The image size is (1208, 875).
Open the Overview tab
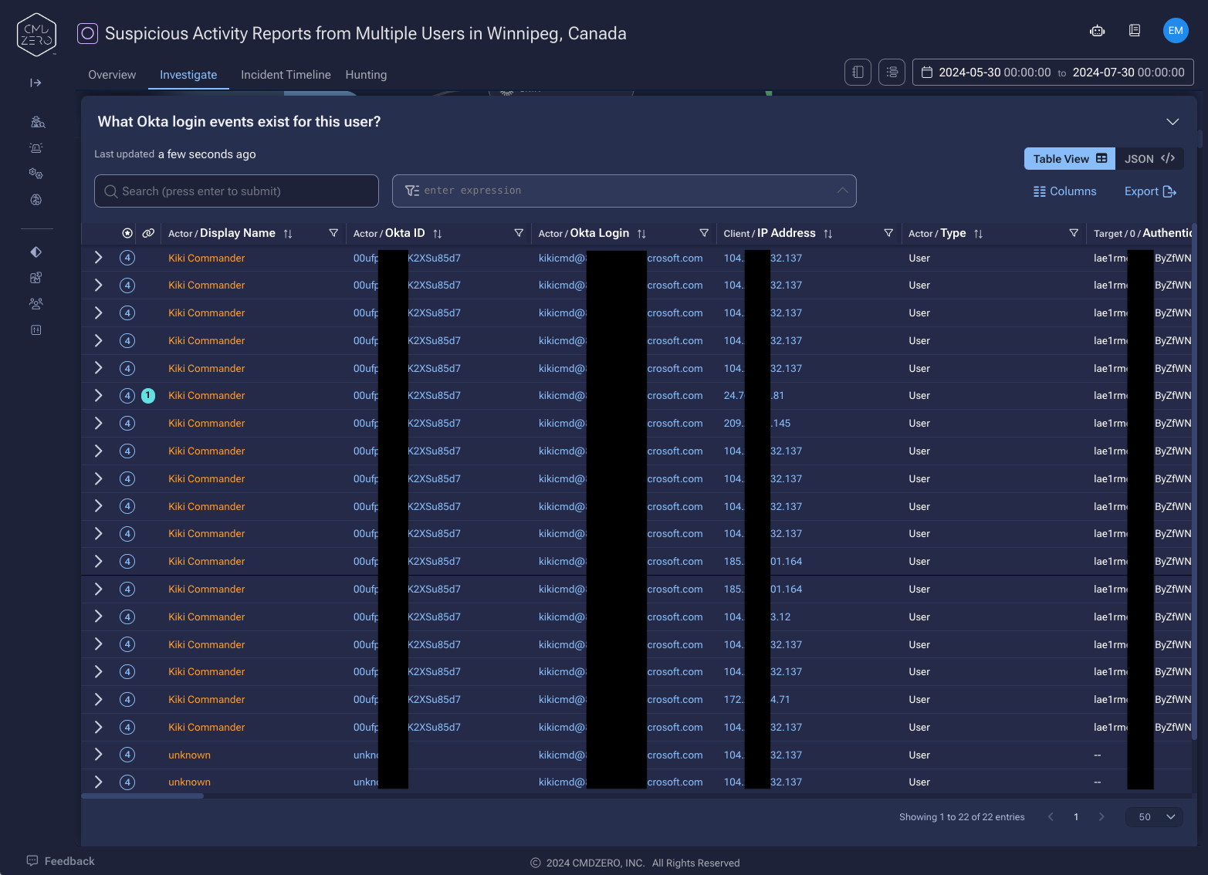[x=112, y=75]
